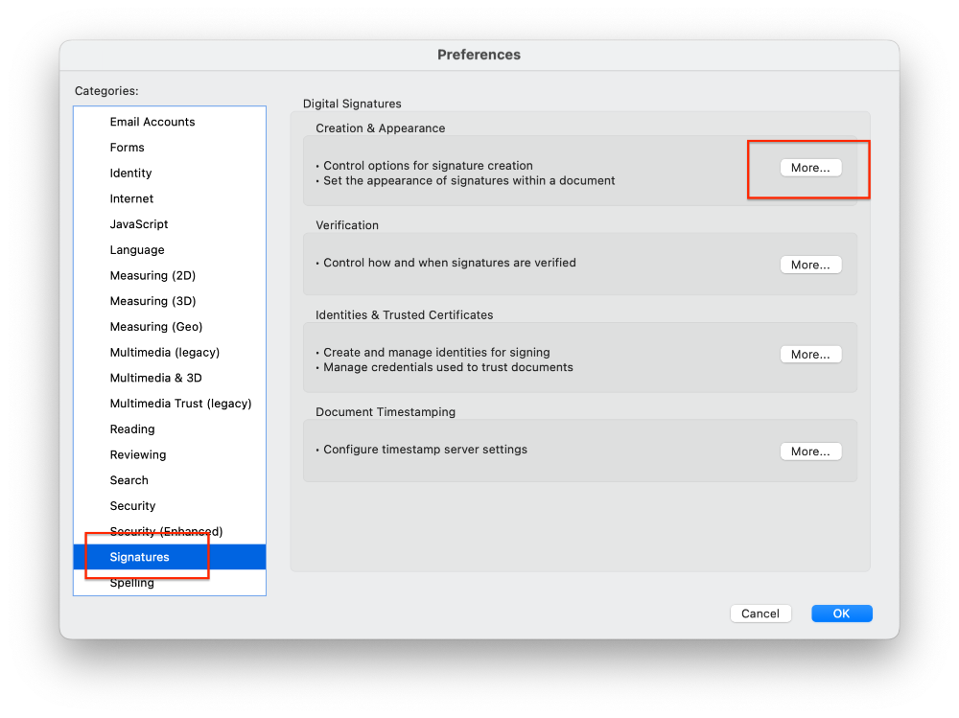The height and width of the screenshot is (718, 959).
Task: Open the JavaScript preferences category
Action: click(x=139, y=224)
